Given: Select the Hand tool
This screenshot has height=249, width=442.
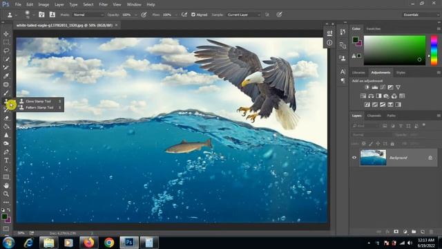Looking at the screenshot, I should coord(6,185).
